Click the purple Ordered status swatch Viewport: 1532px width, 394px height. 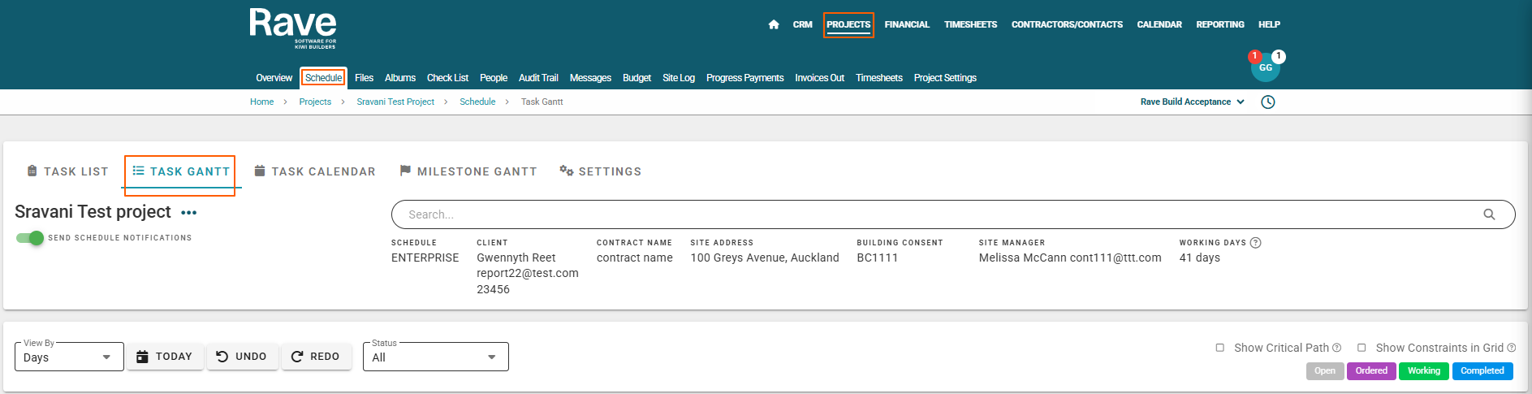coord(1371,371)
